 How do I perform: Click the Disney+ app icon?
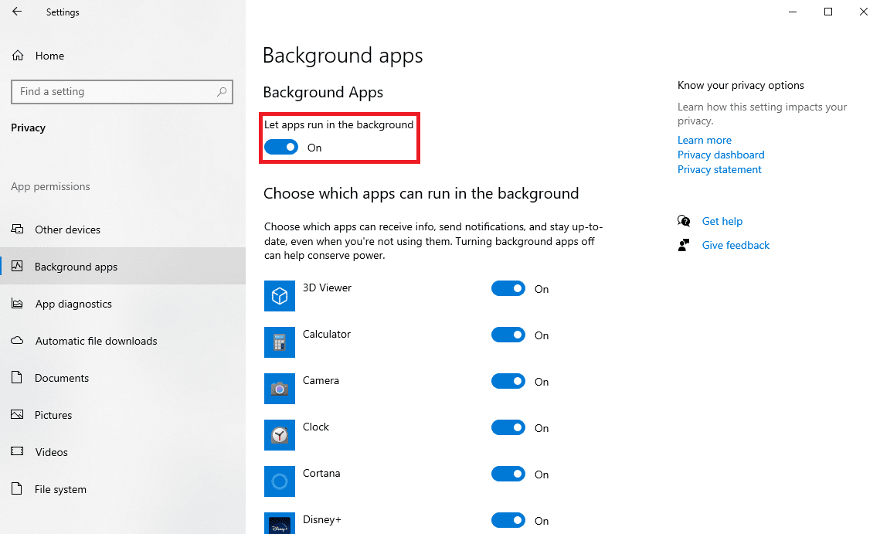(280, 523)
